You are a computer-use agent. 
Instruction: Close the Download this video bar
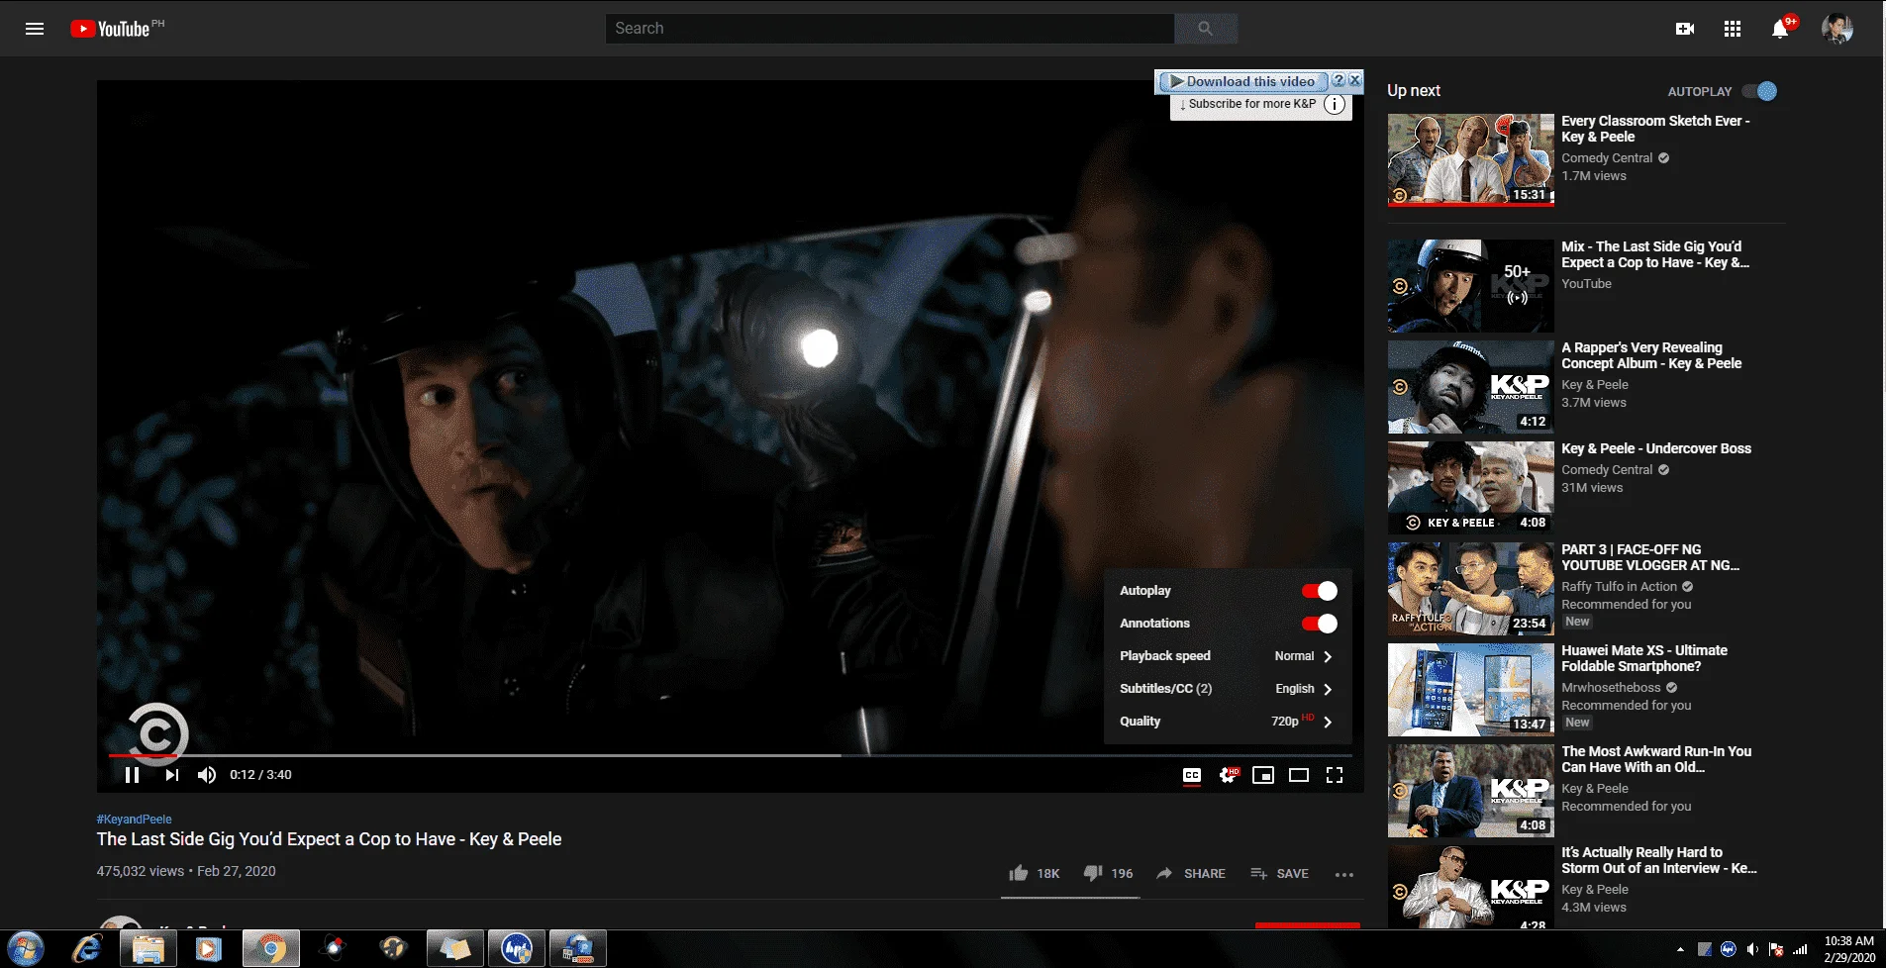coord(1355,80)
